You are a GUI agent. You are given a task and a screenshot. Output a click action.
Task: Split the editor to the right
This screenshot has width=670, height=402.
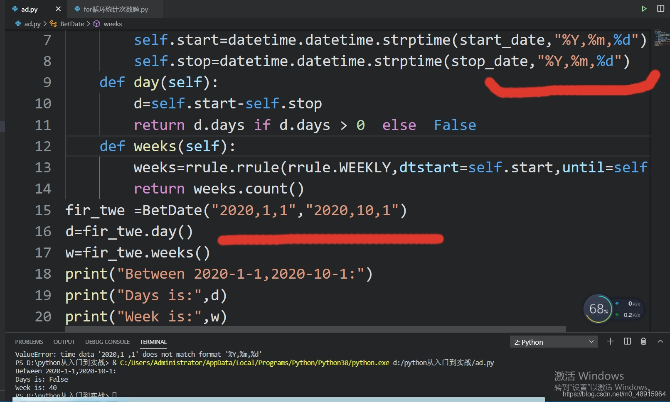point(660,9)
